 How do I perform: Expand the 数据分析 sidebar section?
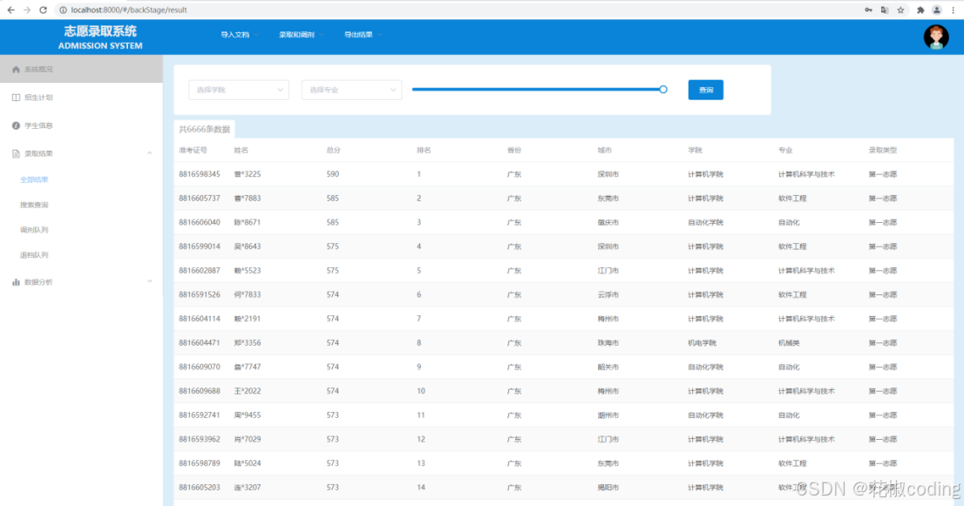pos(149,281)
